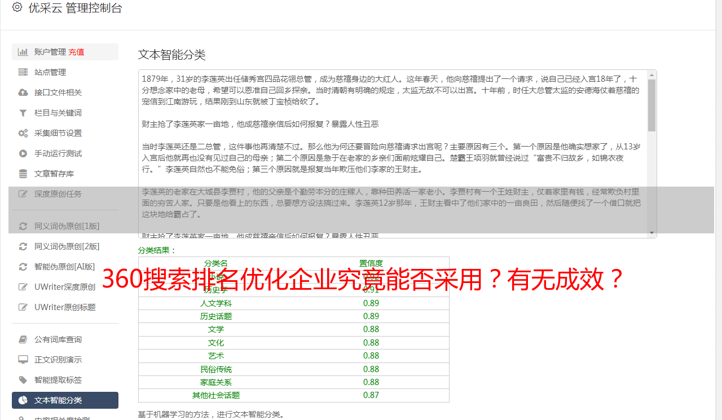Click the monitor icon for 正文识别演示

[x=23, y=360]
